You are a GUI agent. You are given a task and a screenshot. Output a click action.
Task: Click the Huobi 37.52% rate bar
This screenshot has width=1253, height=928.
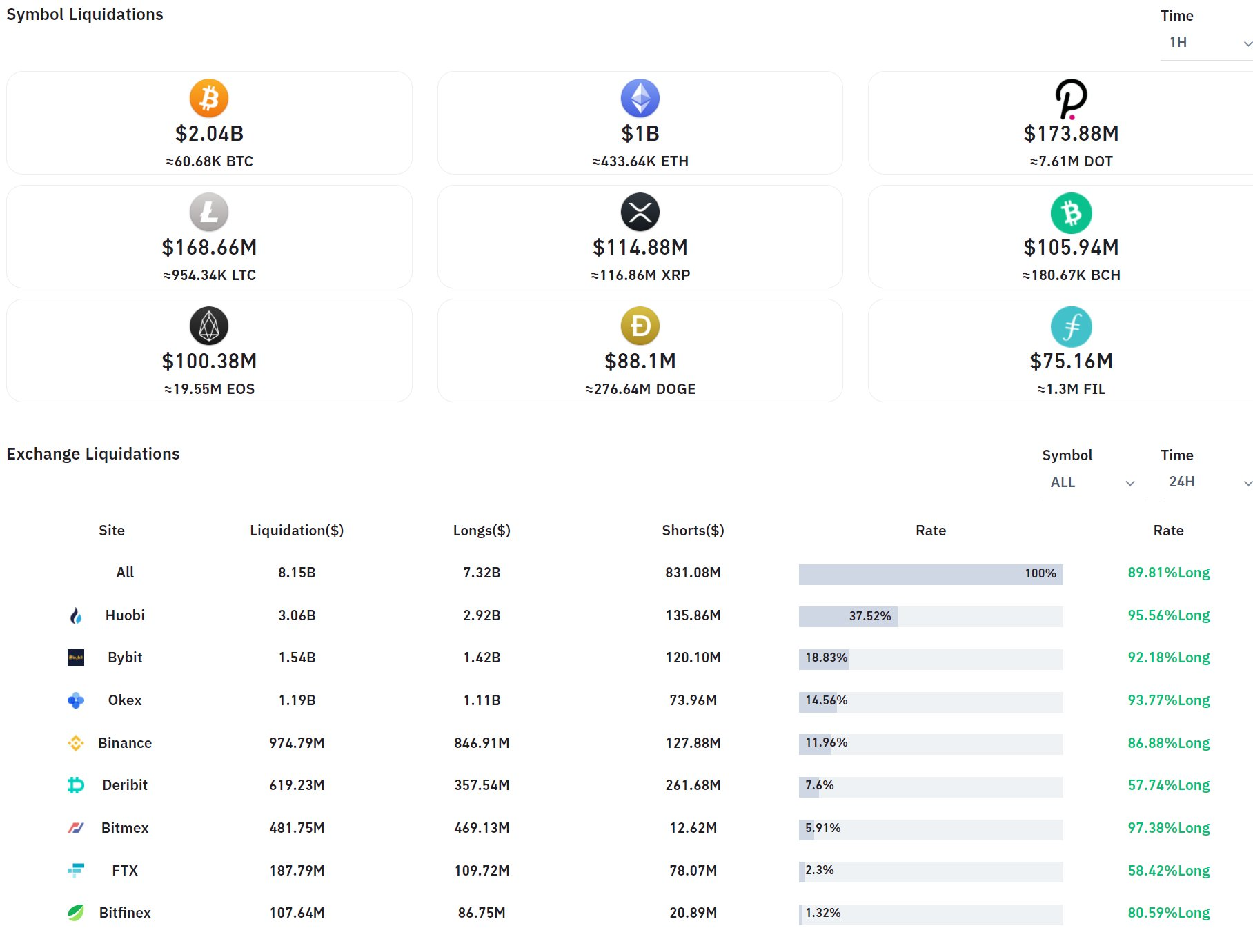pyautogui.click(x=930, y=616)
